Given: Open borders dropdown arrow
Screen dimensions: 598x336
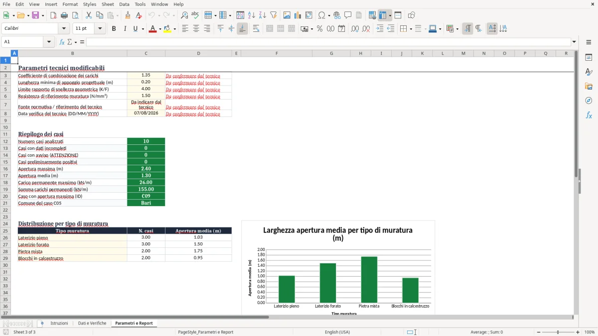Looking at the screenshot, I should click(411, 29).
